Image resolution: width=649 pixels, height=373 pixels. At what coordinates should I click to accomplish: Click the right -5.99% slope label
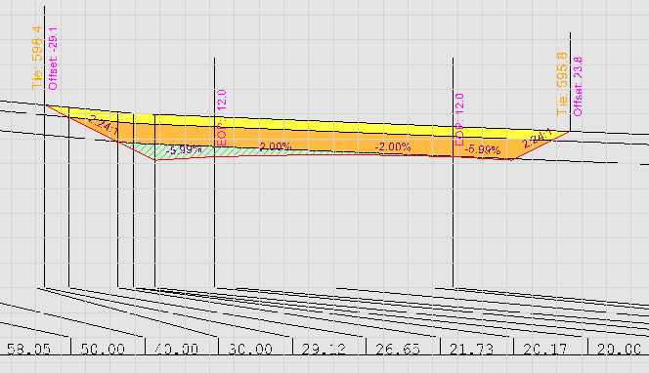point(483,149)
